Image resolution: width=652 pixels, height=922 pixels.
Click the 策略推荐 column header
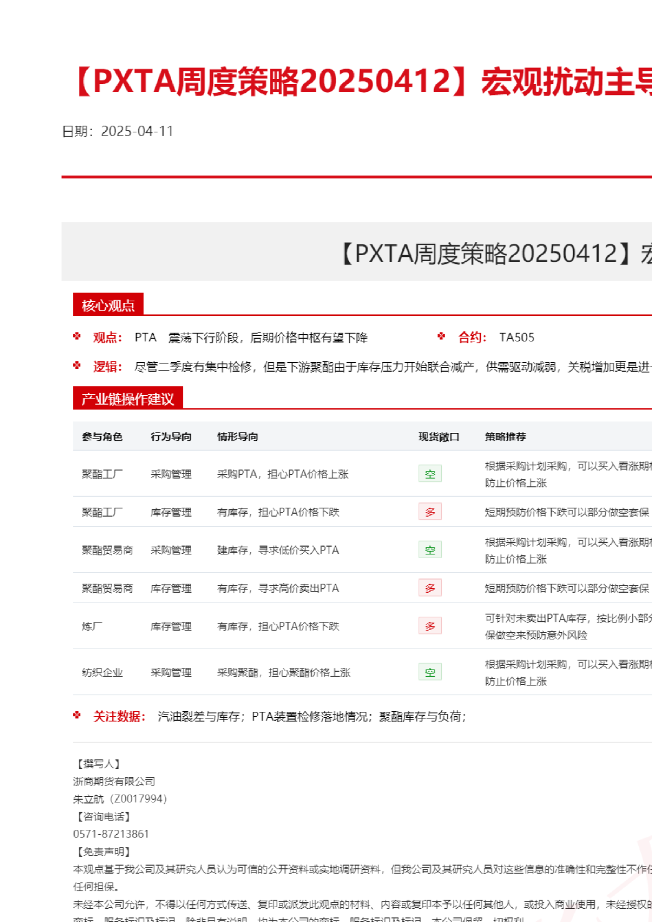point(505,437)
